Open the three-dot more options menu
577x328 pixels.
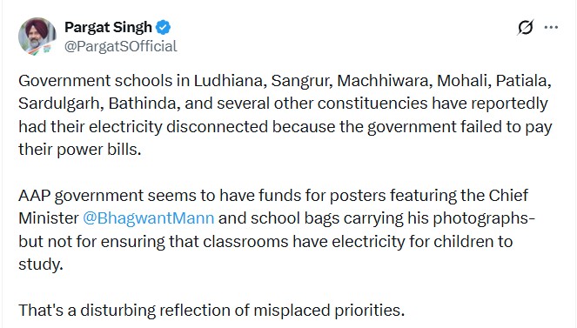pyautogui.click(x=551, y=27)
